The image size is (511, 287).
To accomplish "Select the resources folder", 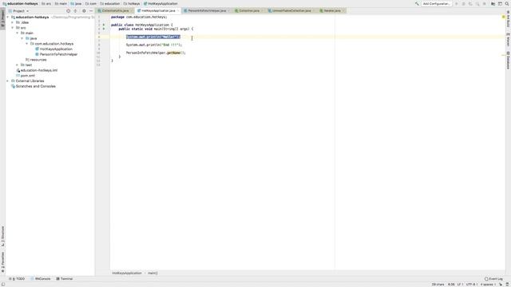I will 36,60.
